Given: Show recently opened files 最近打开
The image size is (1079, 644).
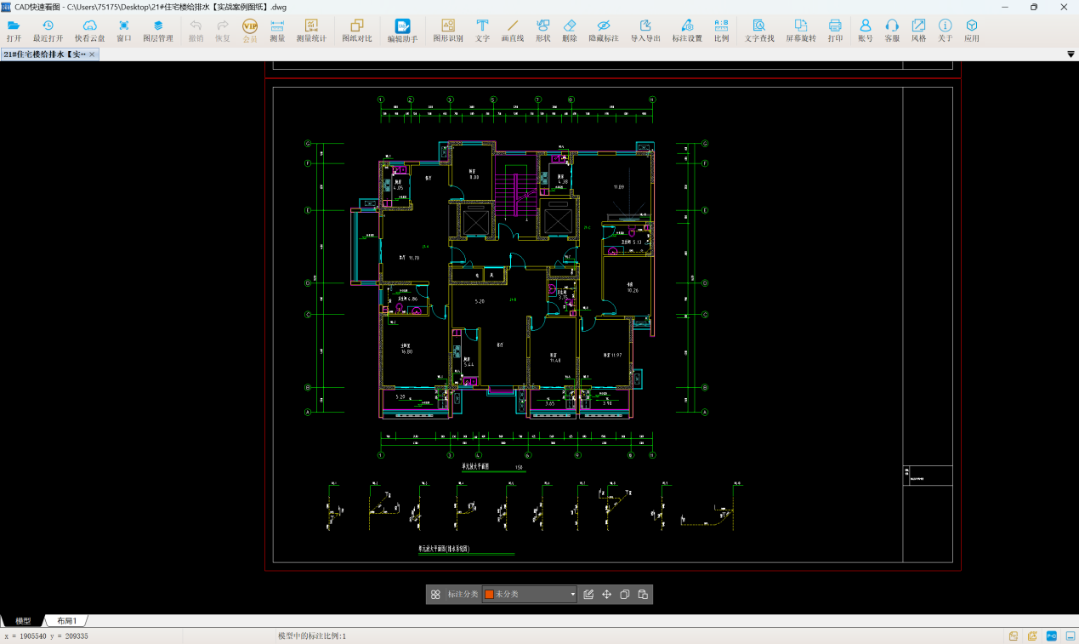Looking at the screenshot, I should pos(48,31).
